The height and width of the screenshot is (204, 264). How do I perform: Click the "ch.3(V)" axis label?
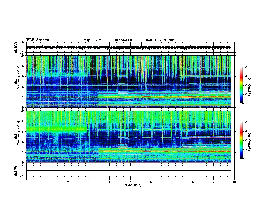click(x=16, y=171)
